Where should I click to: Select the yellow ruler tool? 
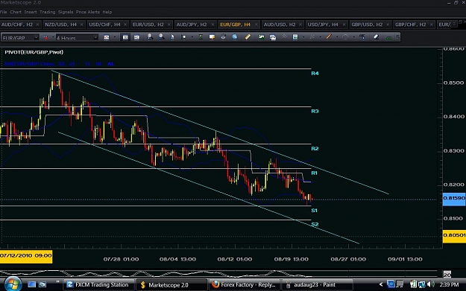click(248, 37)
